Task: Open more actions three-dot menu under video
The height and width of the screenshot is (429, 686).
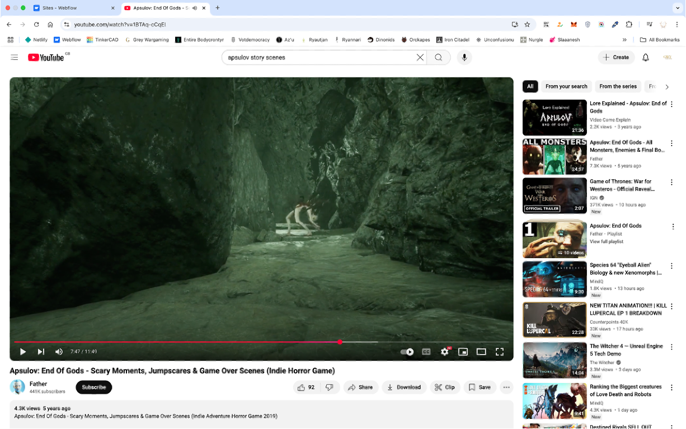Action: coord(506,387)
